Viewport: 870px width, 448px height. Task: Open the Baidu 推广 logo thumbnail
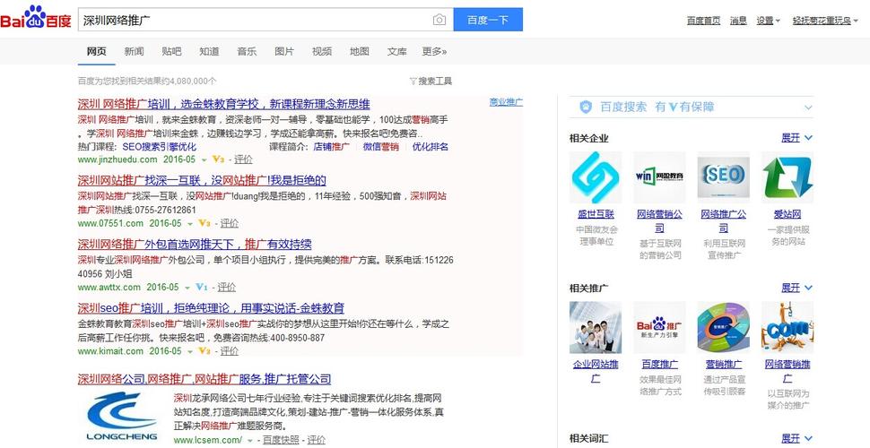click(659, 328)
